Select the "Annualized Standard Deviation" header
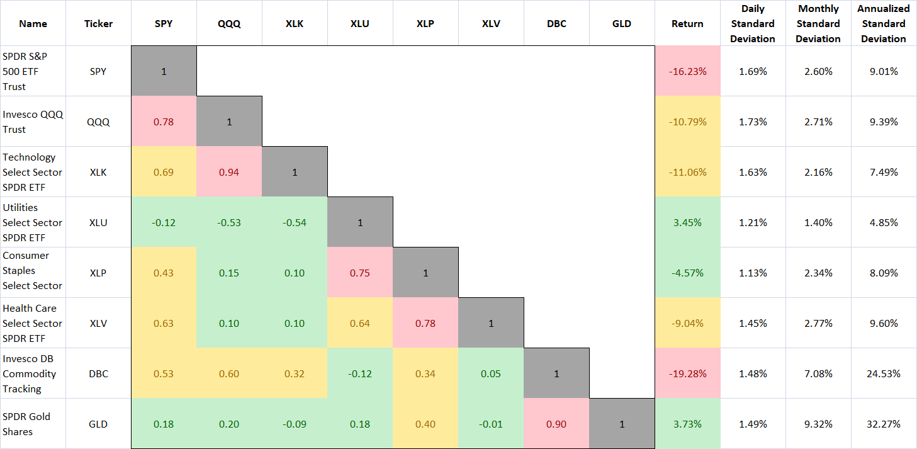The height and width of the screenshot is (449, 917). (x=884, y=24)
